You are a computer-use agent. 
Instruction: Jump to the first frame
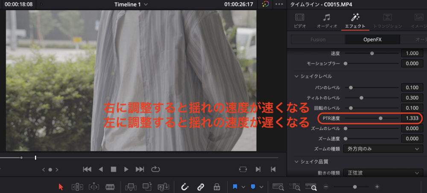coord(87,169)
